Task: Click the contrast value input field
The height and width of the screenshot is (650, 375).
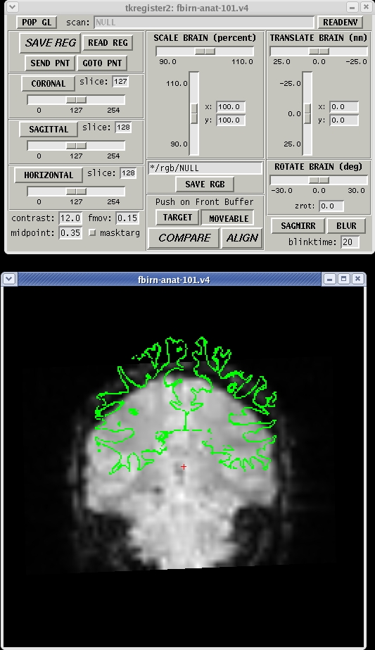Action: click(x=70, y=218)
